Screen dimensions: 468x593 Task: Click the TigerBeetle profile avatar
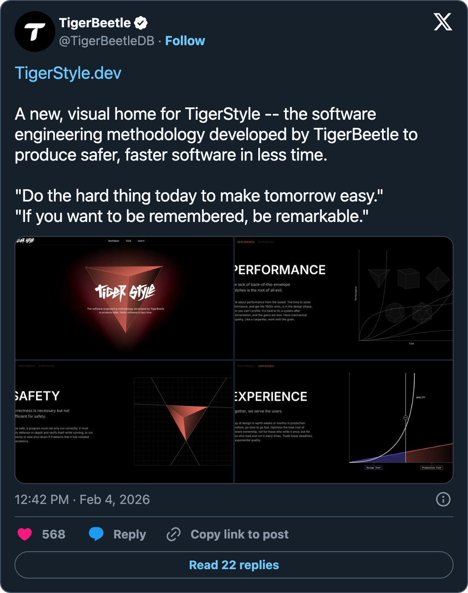[35, 32]
